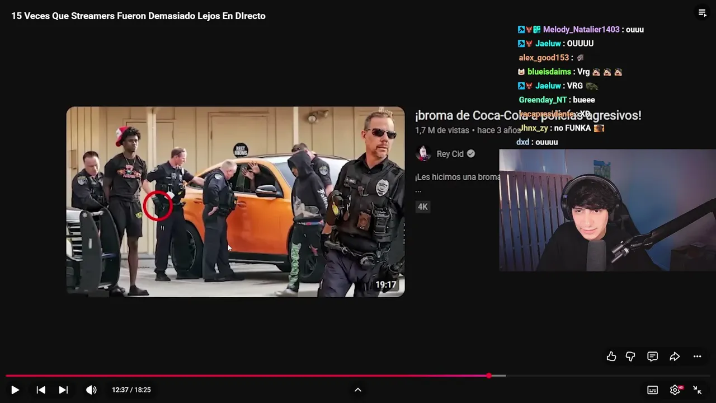Click the progress bar playhead

point(489,376)
